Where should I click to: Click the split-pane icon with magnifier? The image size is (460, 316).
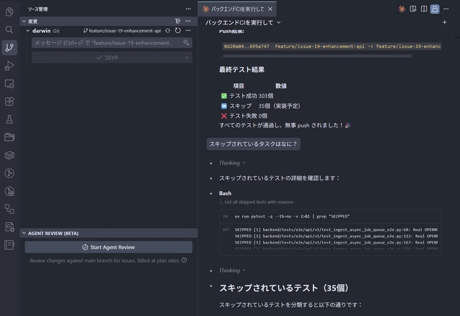(413, 9)
